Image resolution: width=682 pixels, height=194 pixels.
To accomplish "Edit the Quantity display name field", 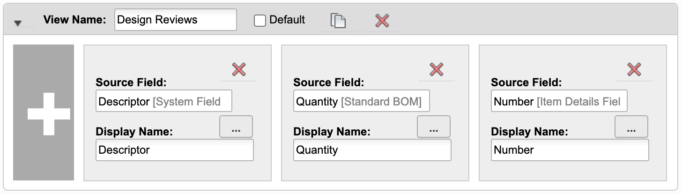I will (372, 150).
